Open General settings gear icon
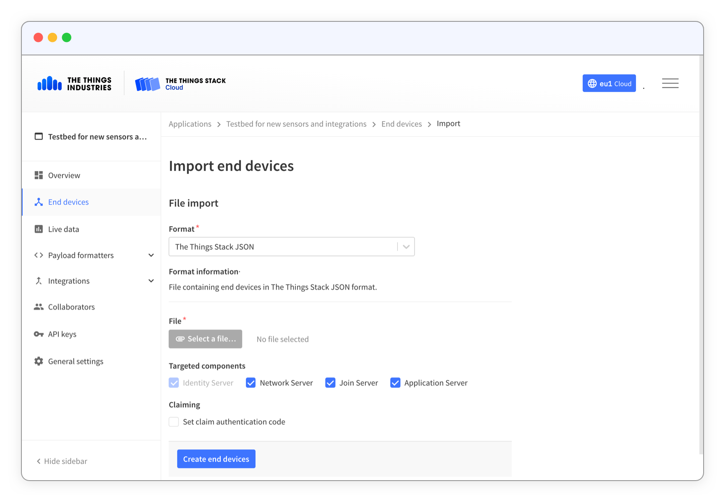Viewport: 725px width, 502px height. pos(39,361)
